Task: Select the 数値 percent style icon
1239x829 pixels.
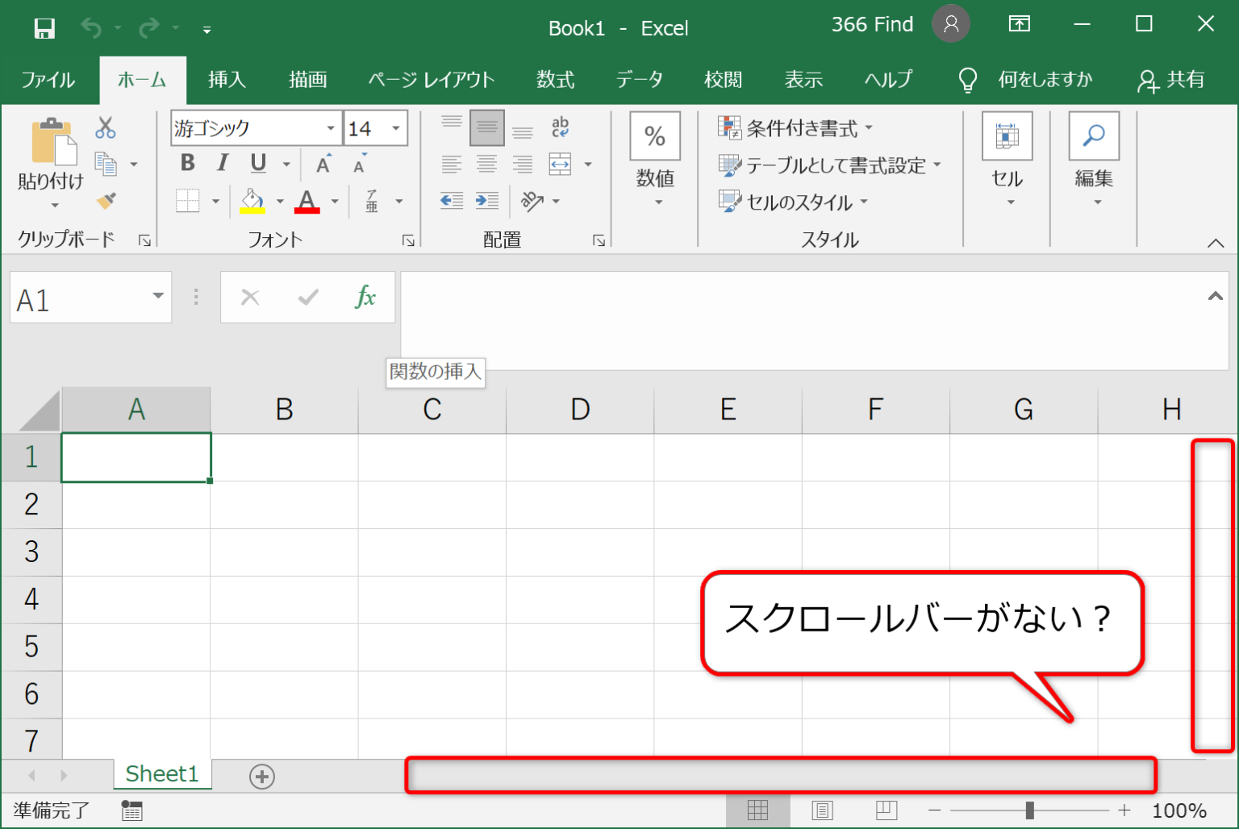Action: click(654, 137)
